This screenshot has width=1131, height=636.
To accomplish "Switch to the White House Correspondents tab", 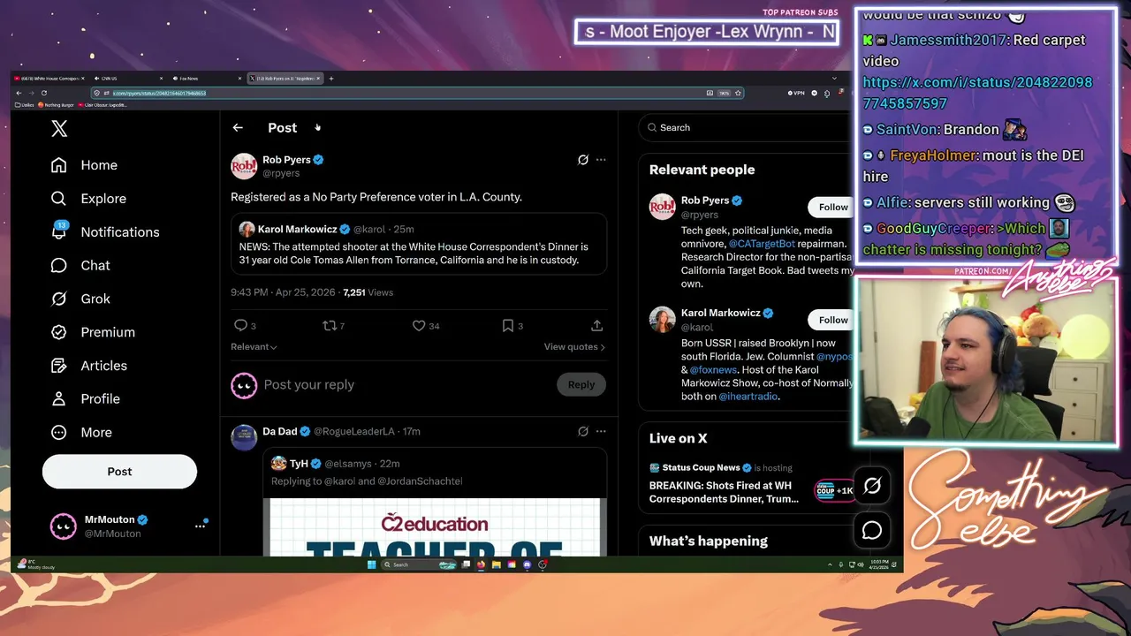I will pyautogui.click(x=49, y=79).
